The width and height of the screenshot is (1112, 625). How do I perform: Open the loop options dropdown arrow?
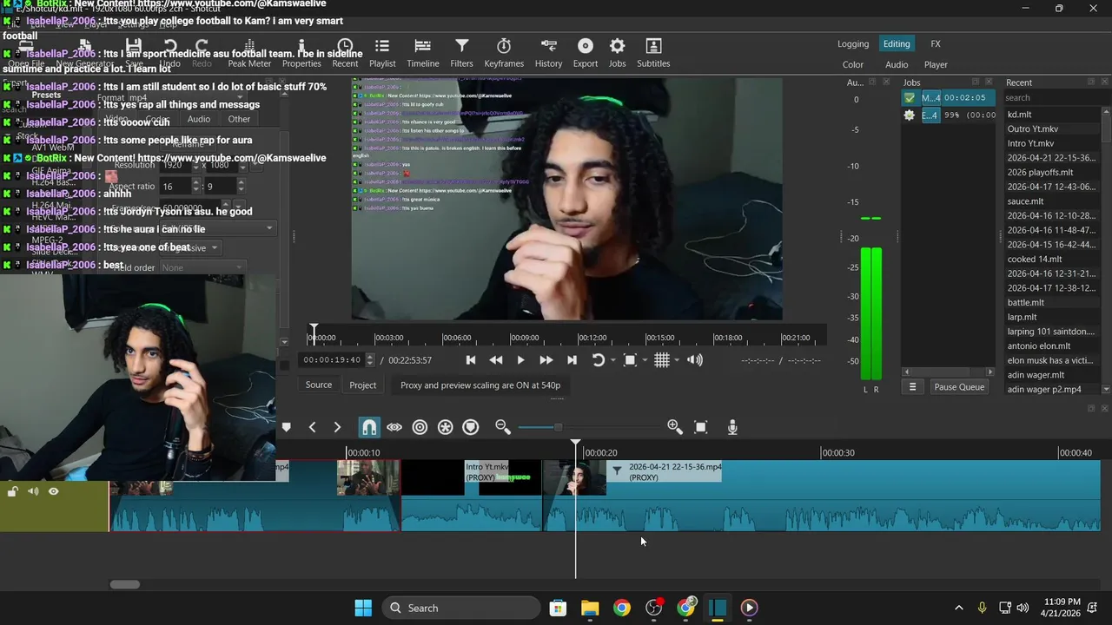(x=612, y=360)
